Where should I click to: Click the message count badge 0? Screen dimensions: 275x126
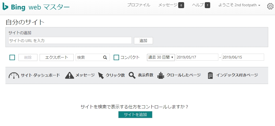pyautogui.click(x=181, y=5)
